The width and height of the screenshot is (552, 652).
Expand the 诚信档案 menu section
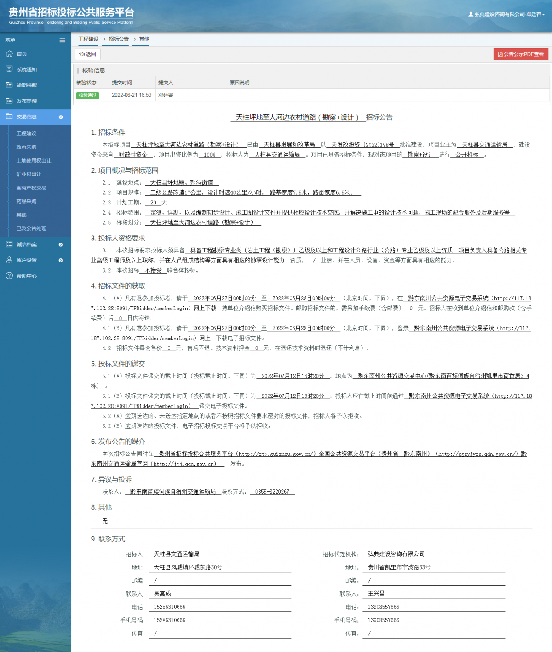click(60, 244)
